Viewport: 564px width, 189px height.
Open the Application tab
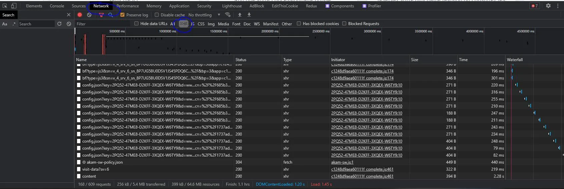coord(179,6)
